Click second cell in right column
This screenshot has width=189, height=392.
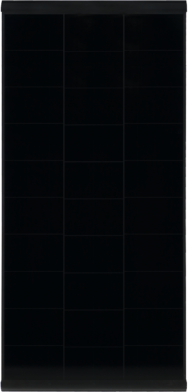[154, 69]
